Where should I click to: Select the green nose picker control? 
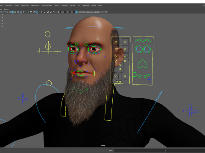coord(143,64)
